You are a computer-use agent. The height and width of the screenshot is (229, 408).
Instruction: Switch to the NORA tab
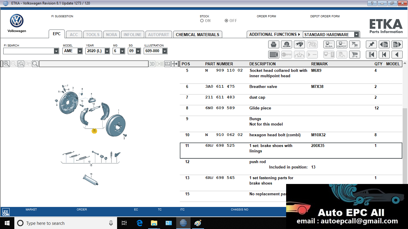[x=112, y=35]
